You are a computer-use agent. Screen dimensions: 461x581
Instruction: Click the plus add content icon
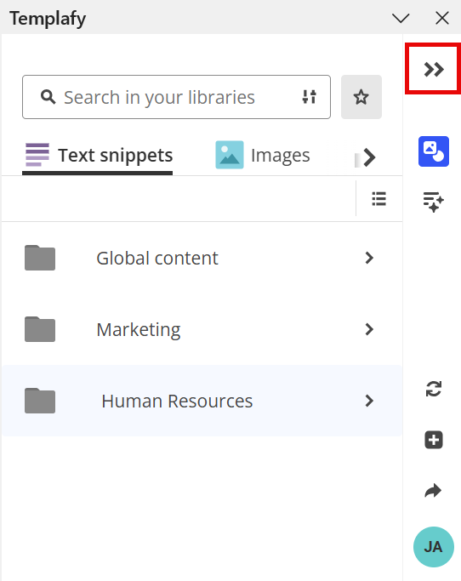434,440
